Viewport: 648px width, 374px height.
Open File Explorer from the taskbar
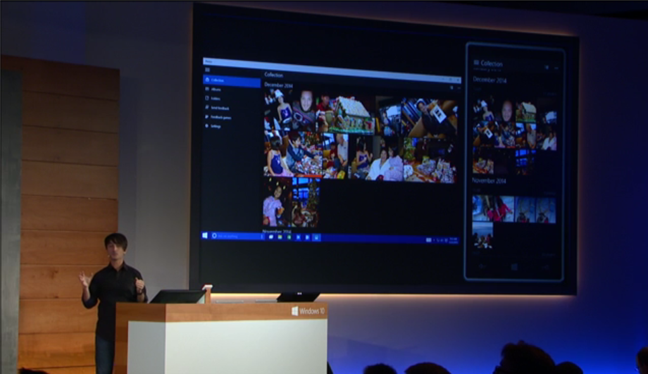[x=280, y=237]
